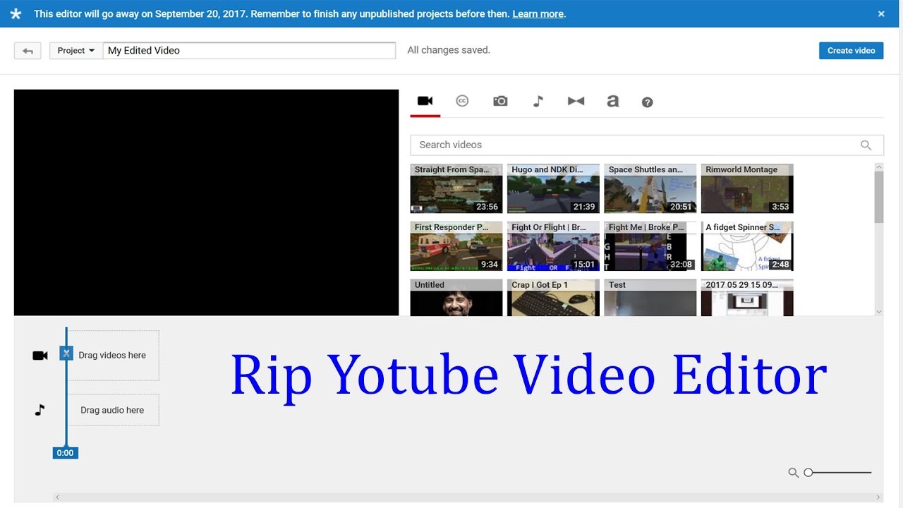903x508 pixels.
Task: Click the video track camera icon
Action: pyautogui.click(x=40, y=355)
